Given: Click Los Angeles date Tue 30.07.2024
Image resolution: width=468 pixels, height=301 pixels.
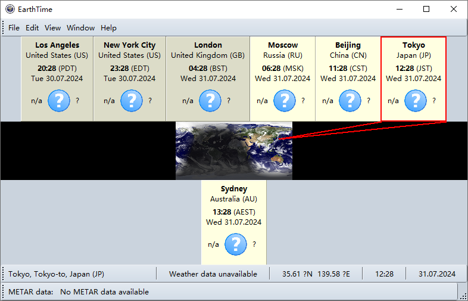Looking at the screenshot, I should coord(57,79).
